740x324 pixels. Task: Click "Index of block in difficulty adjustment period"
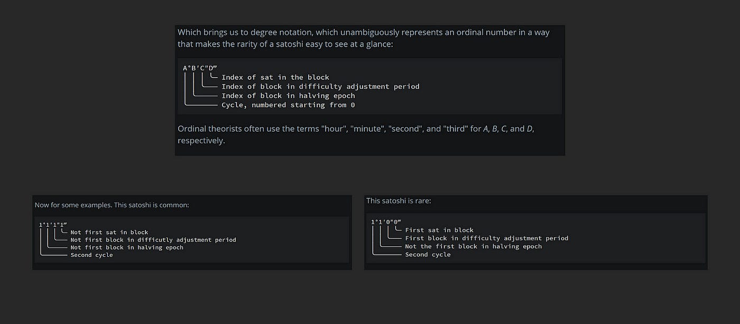tap(320, 86)
